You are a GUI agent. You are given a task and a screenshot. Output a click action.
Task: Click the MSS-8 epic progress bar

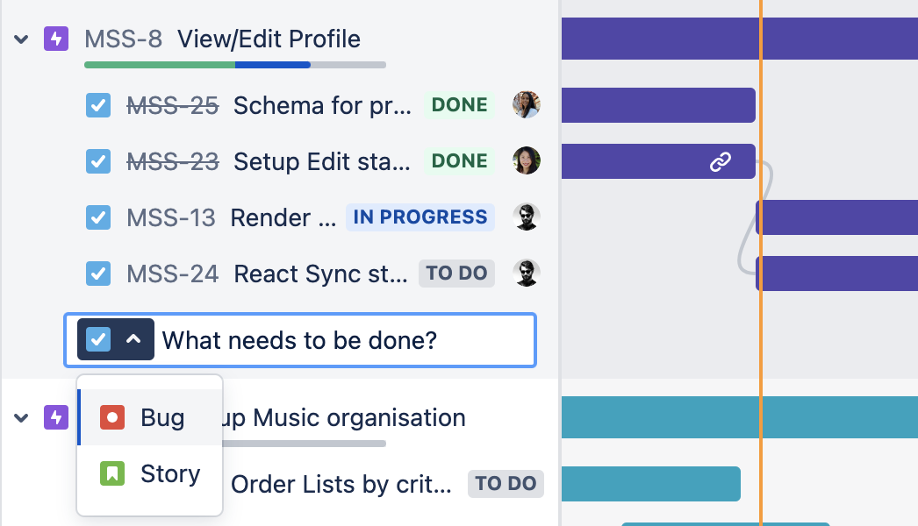click(234, 64)
